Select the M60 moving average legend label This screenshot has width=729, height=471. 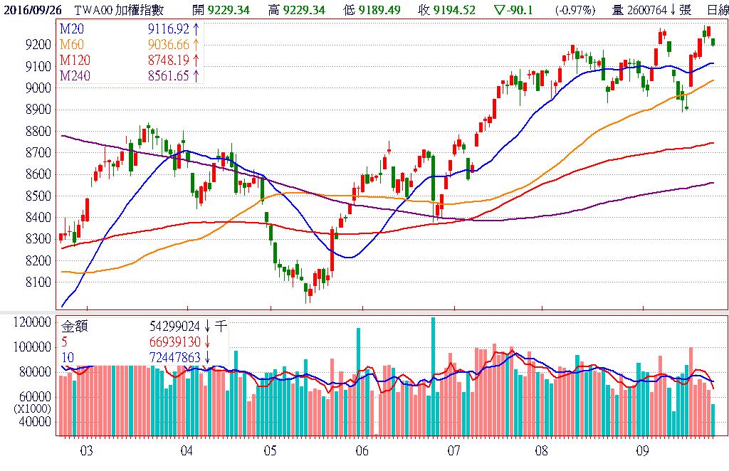72,45
